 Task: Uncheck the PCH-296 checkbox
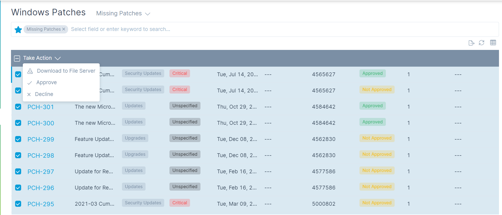[18, 188]
